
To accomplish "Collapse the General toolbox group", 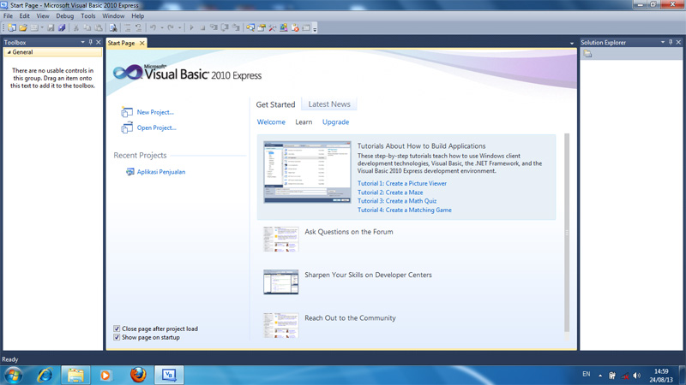I will click(9, 52).
